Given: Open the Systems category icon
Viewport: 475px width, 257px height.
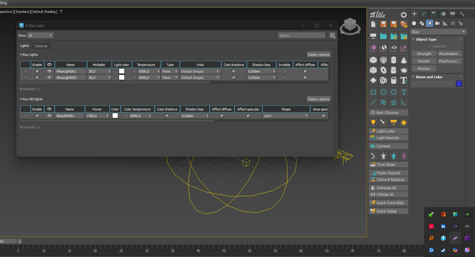Looking at the screenshot, I should click(x=461, y=23).
